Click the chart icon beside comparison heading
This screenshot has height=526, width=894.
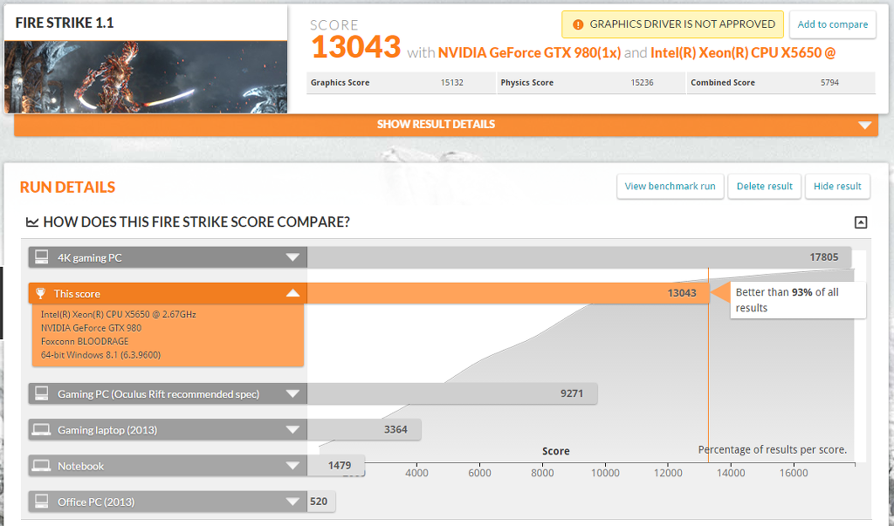click(32, 222)
